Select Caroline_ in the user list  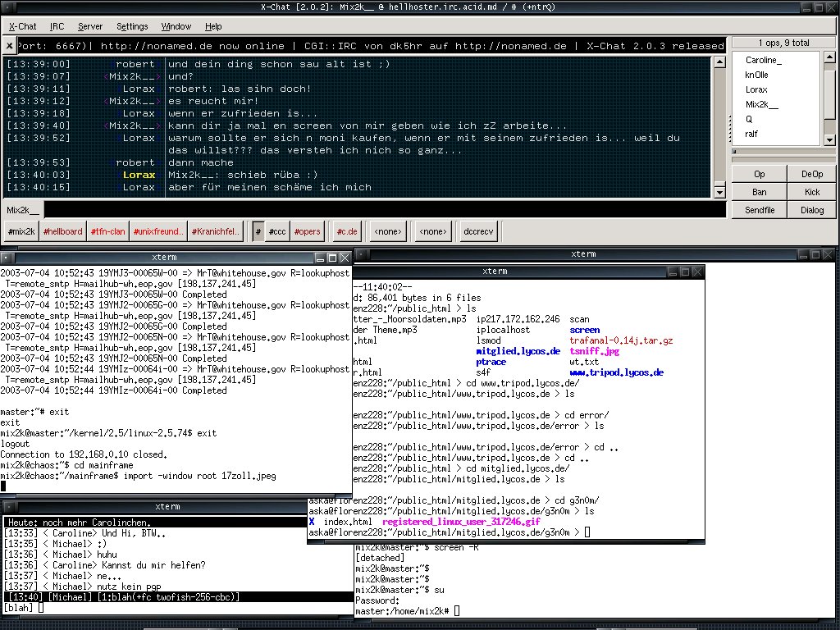(763, 60)
